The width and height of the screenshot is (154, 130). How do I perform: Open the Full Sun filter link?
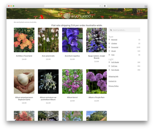pos(114,66)
